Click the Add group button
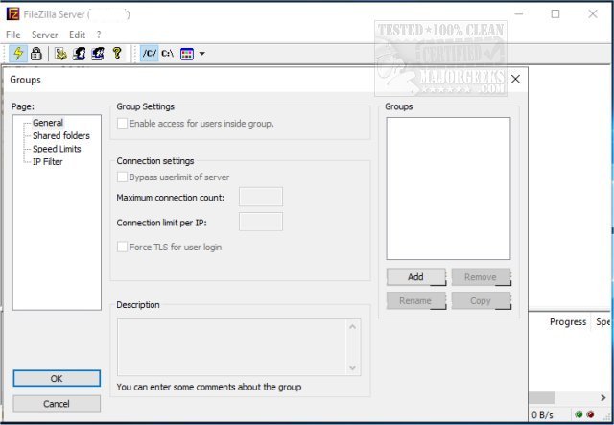The image size is (614, 425). (415, 277)
